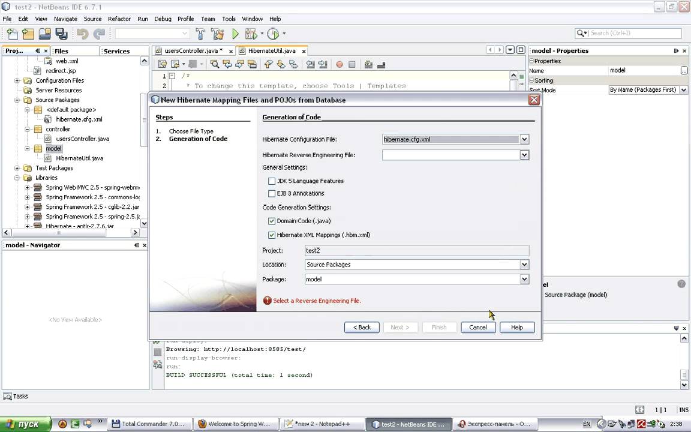Click the Debug Main Project icon
691x432 pixels.
251,34
